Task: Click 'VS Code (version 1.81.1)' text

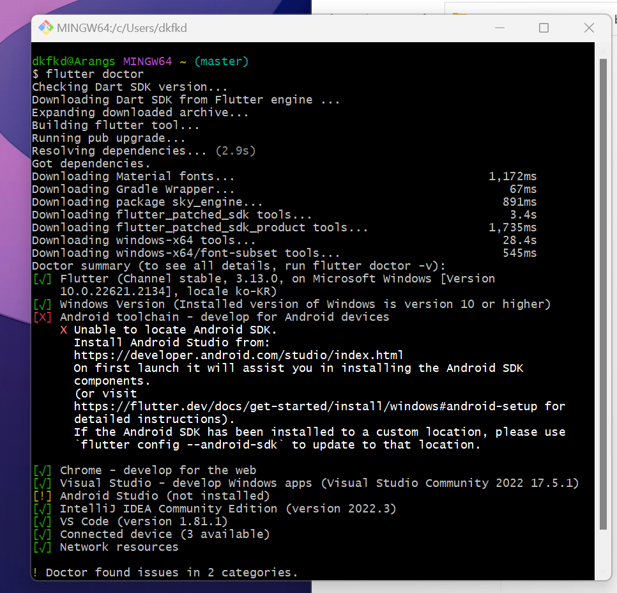Action: 144,521
